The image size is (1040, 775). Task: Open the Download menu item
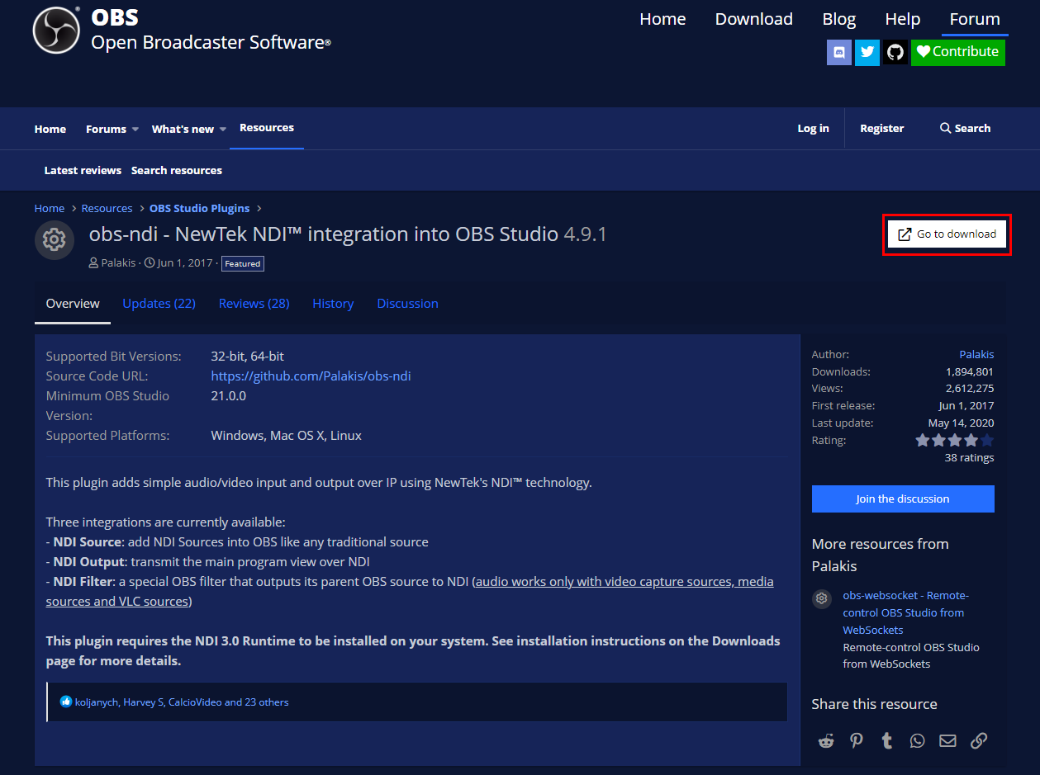pos(753,19)
